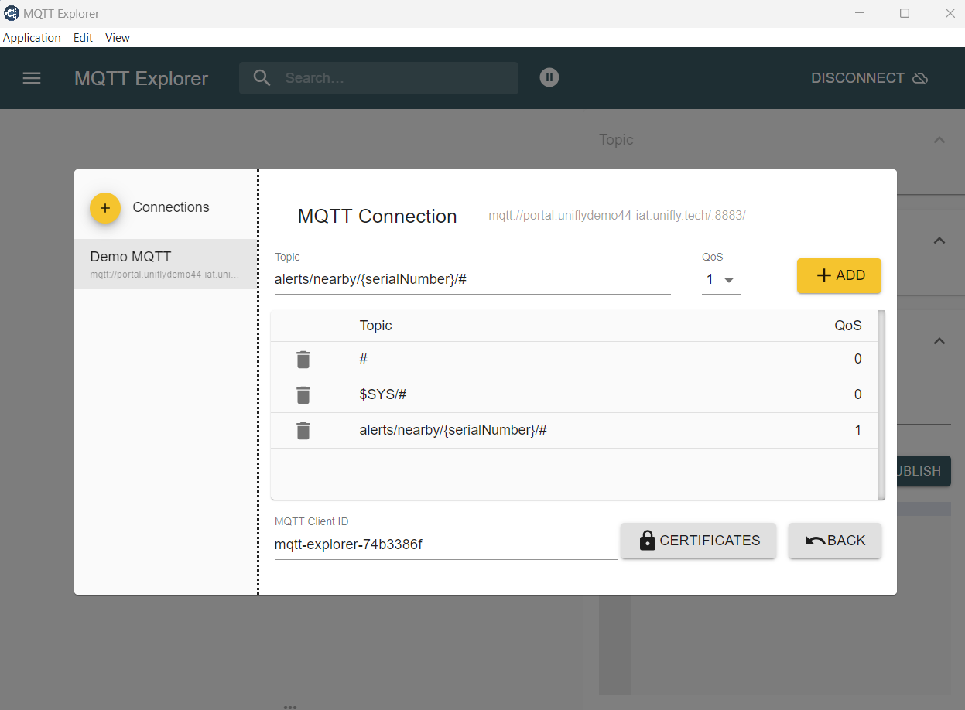Click the BACK button
This screenshot has width=965, height=710.
point(834,540)
